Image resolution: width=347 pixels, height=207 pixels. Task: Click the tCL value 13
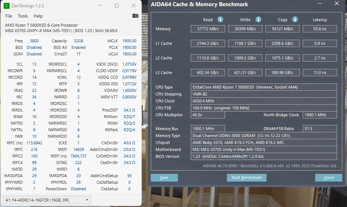click(x=34, y=64)
